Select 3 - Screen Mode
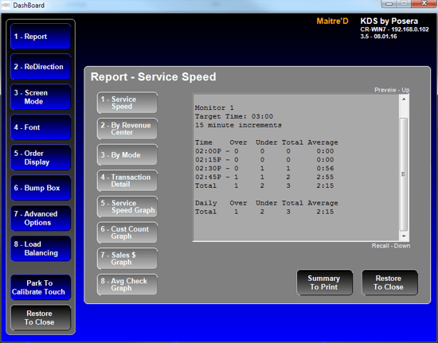 tap(41, 97)
